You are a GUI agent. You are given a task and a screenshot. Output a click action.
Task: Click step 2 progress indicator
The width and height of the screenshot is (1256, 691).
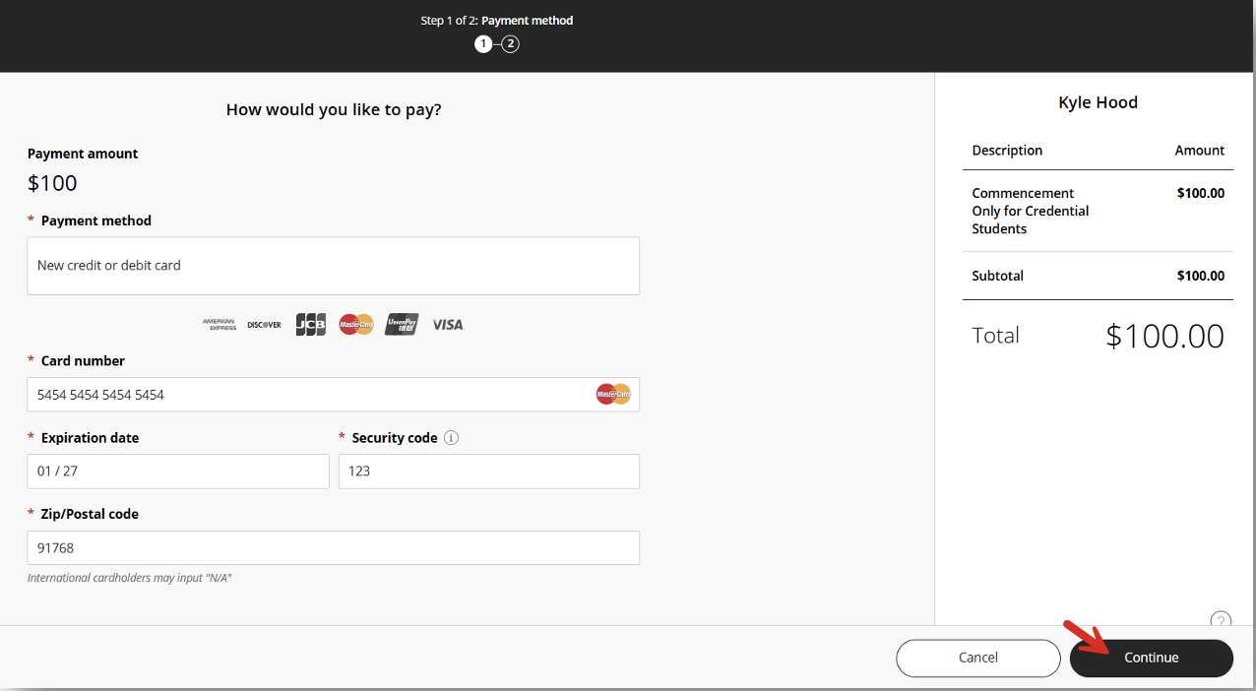tap(510, 44)
